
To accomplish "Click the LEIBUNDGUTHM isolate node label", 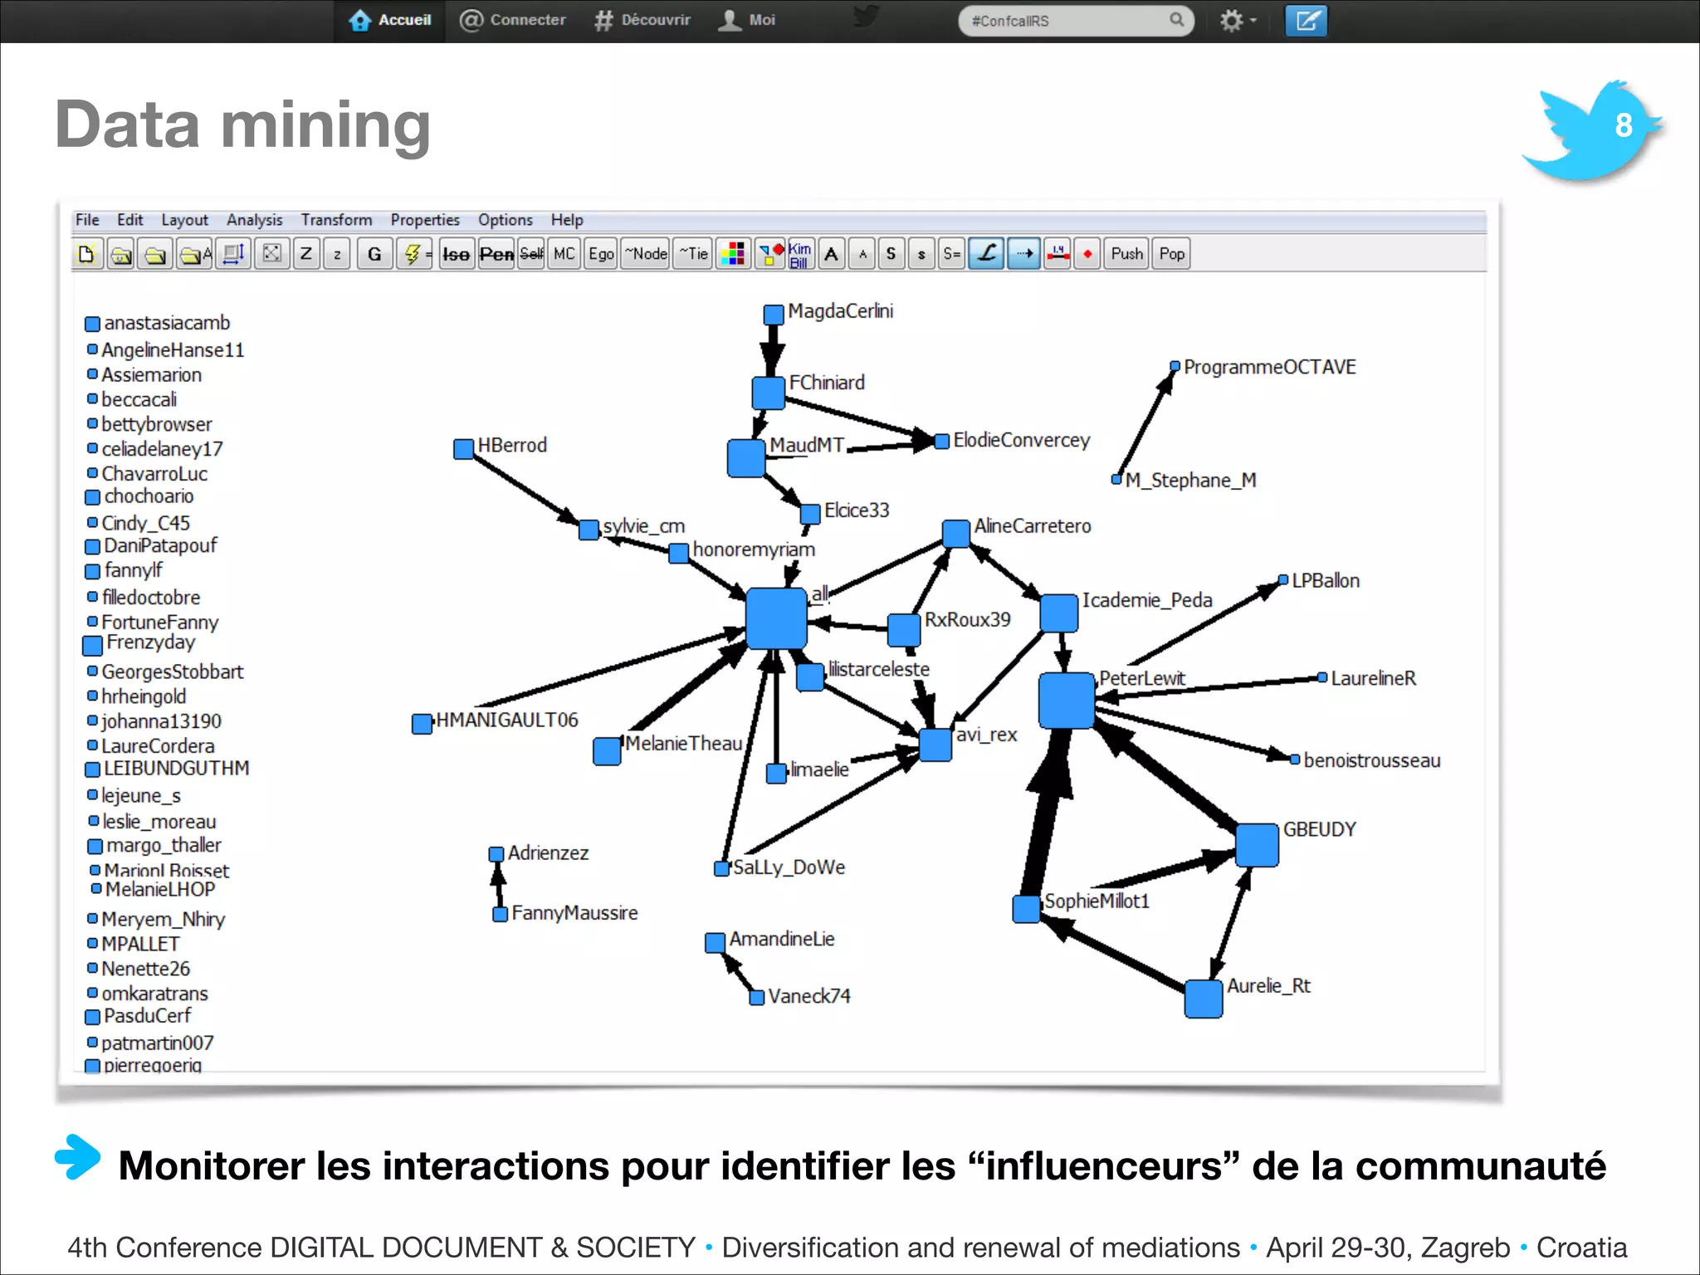I will 176,769.
